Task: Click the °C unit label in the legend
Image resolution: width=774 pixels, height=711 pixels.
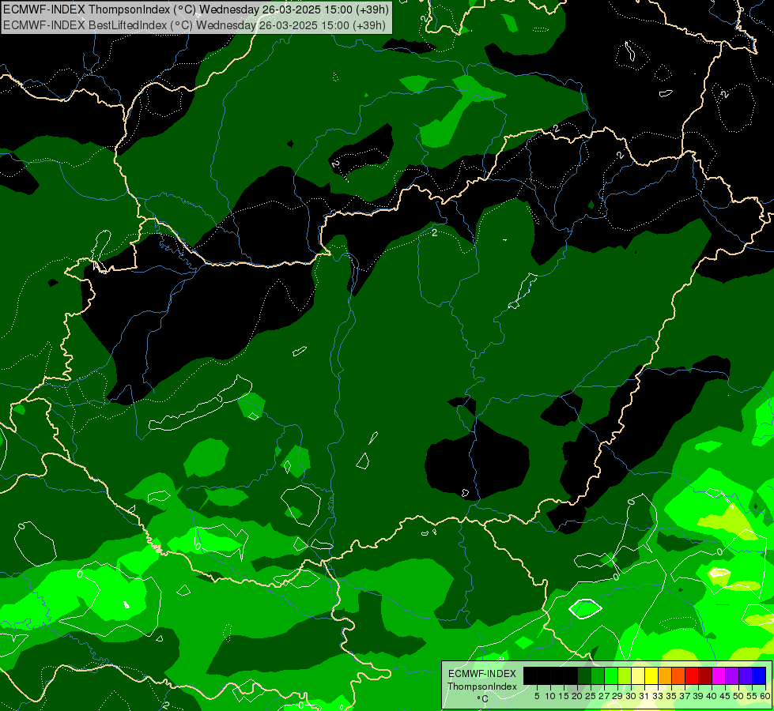Action: pos(483,699)
